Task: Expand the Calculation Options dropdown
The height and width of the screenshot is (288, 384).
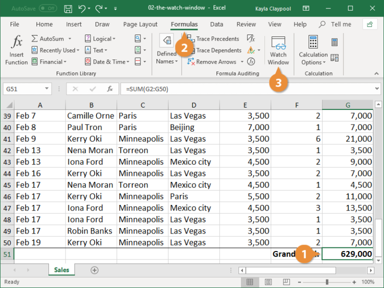Action: click(x=313, y=58)
